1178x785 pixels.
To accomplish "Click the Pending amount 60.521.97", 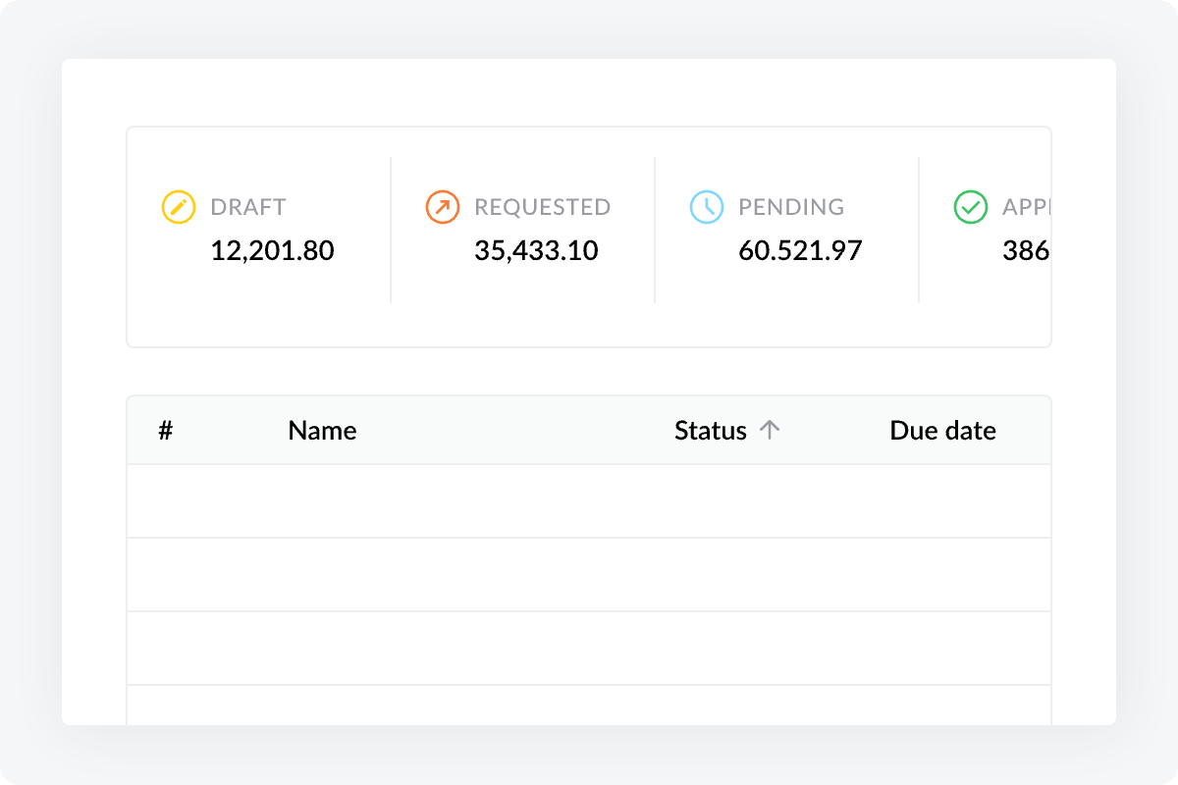I will tap(800, 250).
